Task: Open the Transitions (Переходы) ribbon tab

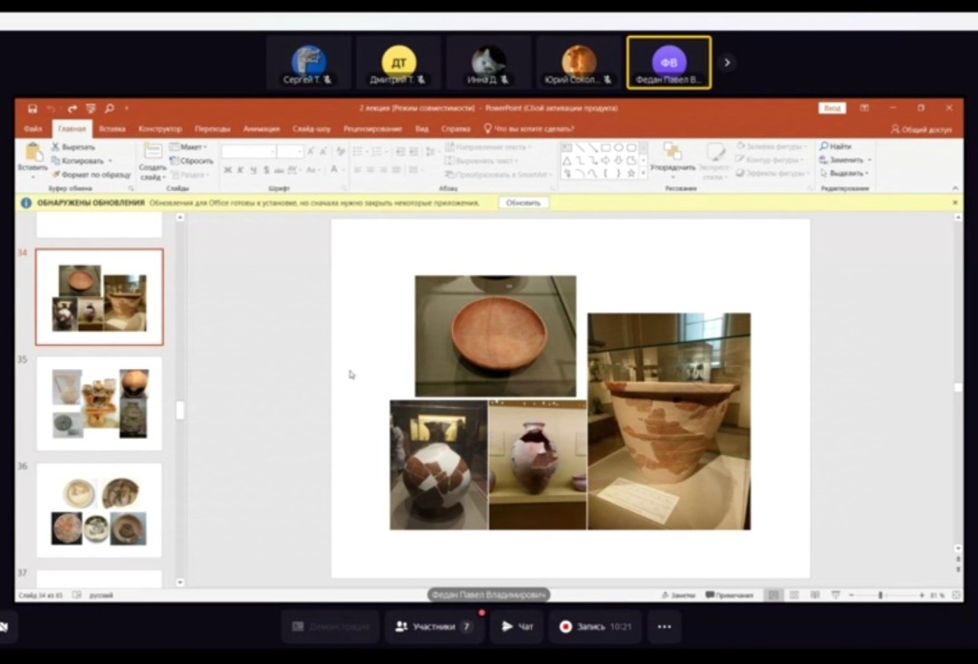Action: (212, 129)
